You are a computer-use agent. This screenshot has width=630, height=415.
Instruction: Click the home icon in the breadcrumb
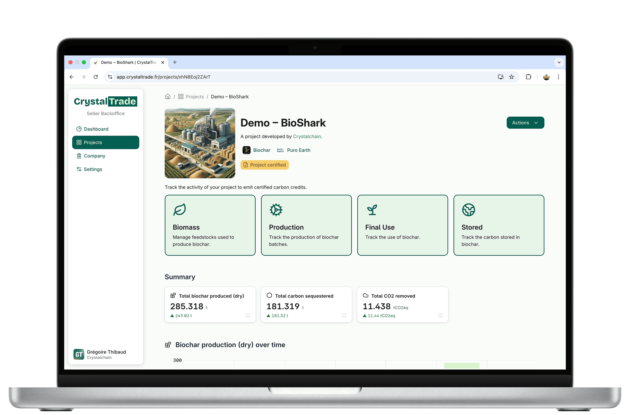(x=168, y=97)
